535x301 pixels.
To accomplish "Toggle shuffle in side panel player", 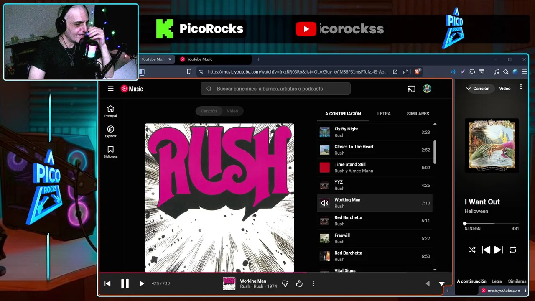I will (472, 250).
